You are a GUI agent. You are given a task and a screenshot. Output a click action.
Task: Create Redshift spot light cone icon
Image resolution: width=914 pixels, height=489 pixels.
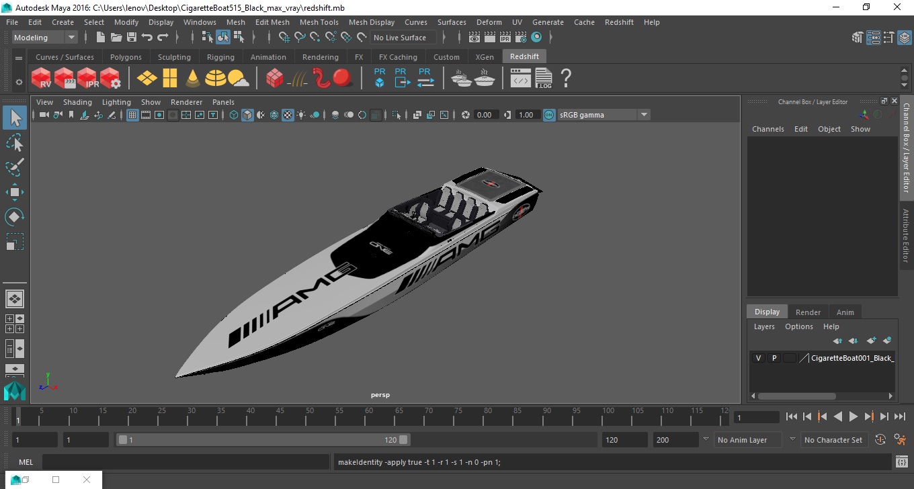(193, 79)
